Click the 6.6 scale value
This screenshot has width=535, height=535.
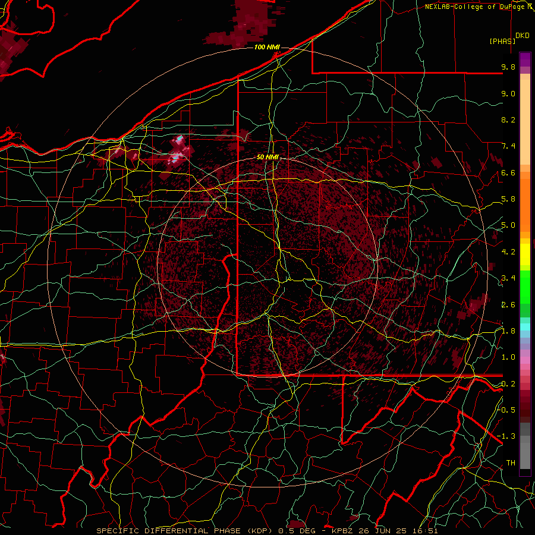508,172
